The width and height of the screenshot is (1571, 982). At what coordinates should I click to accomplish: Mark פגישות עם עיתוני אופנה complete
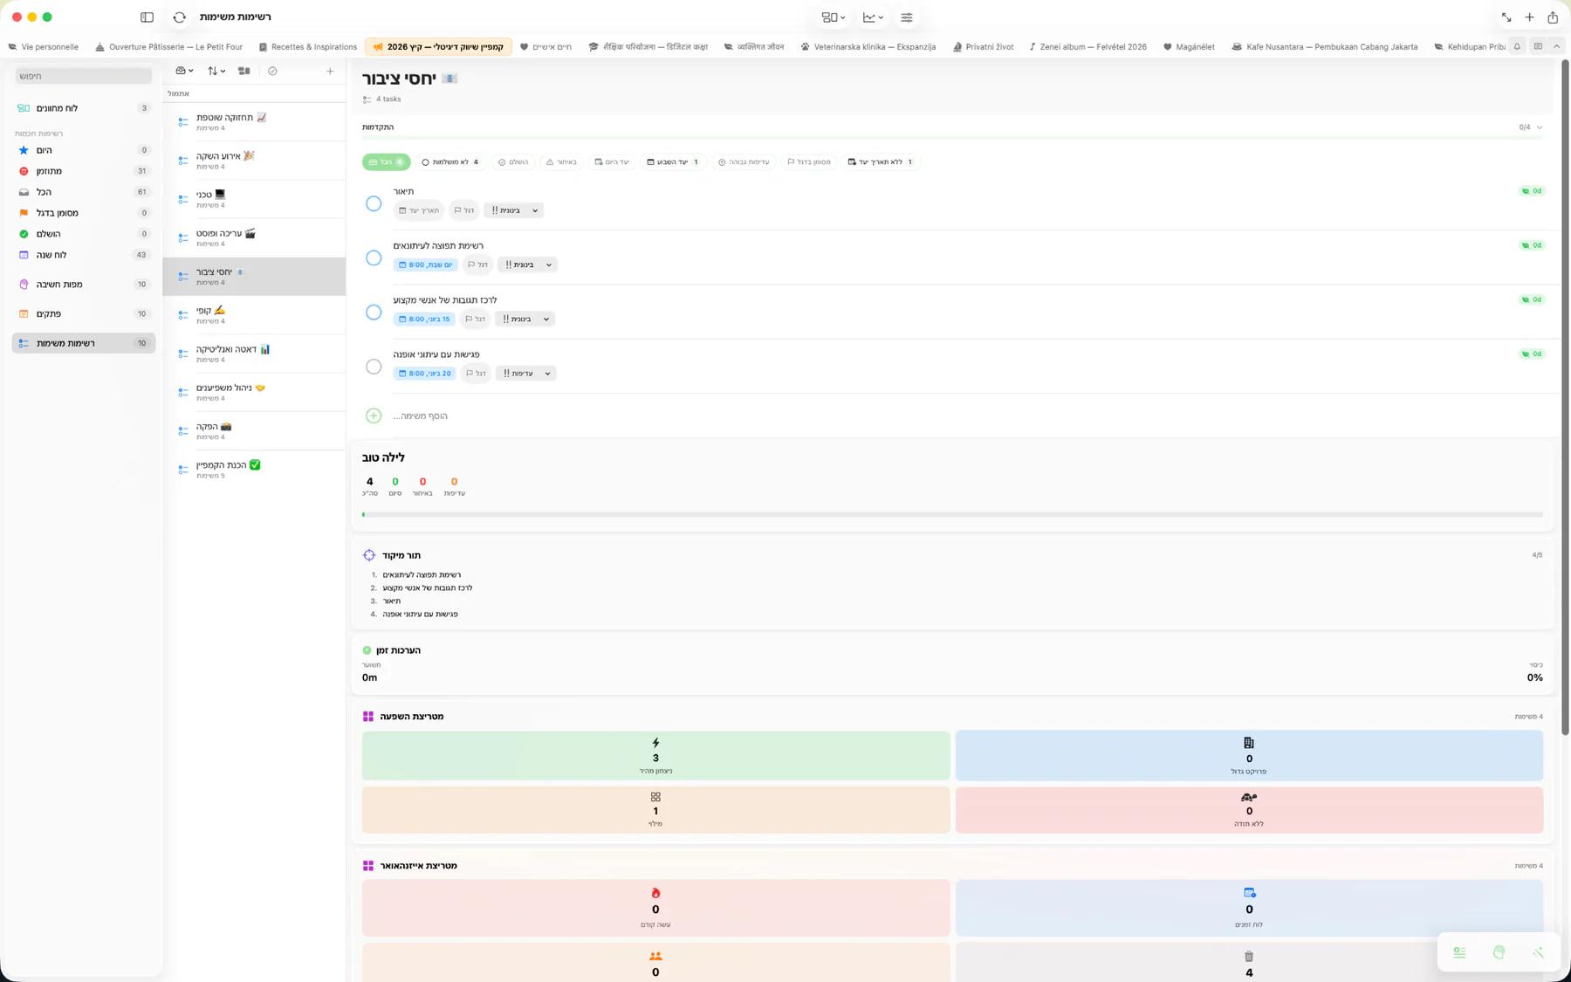(374, 367)
